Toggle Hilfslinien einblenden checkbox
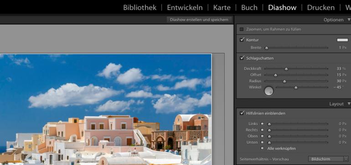The image size is (351, 165). tap(242, 113)
